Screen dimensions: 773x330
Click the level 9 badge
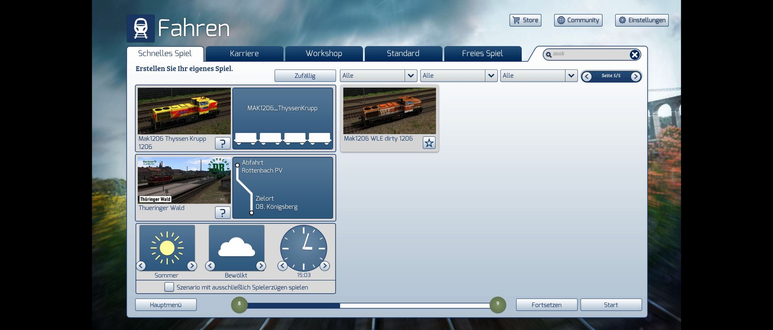498,305
